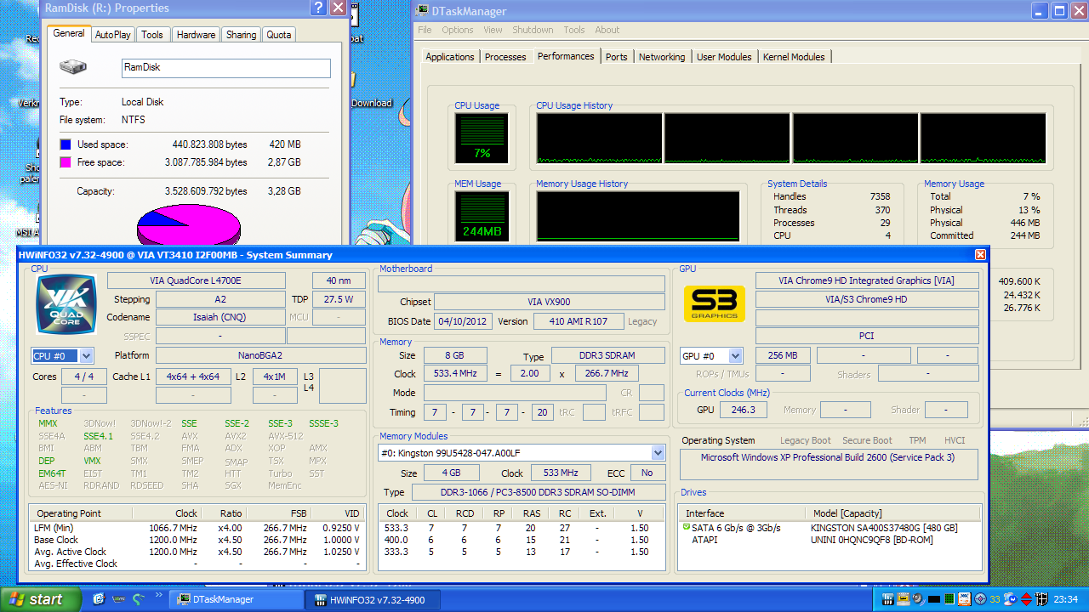Open the GPU #0 selector dropdown
This screenshot has width=1089, height=612.
click(x=736, y=356)
